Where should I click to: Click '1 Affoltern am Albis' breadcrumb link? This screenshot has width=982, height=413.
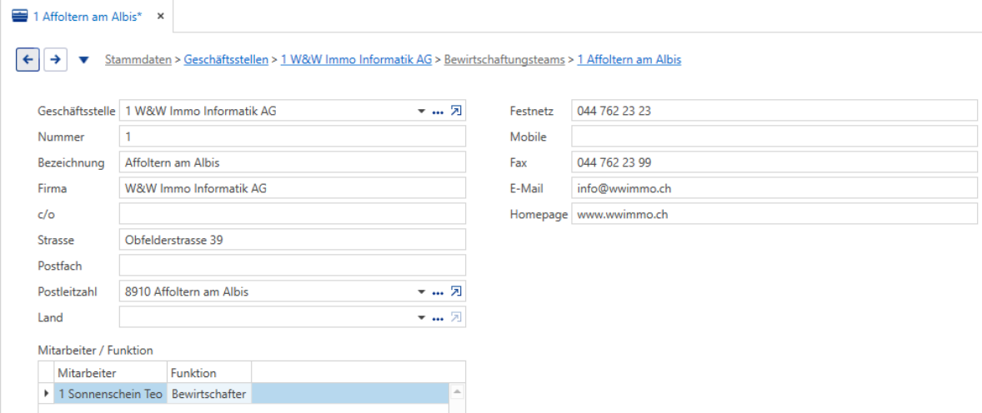[629, 59]
